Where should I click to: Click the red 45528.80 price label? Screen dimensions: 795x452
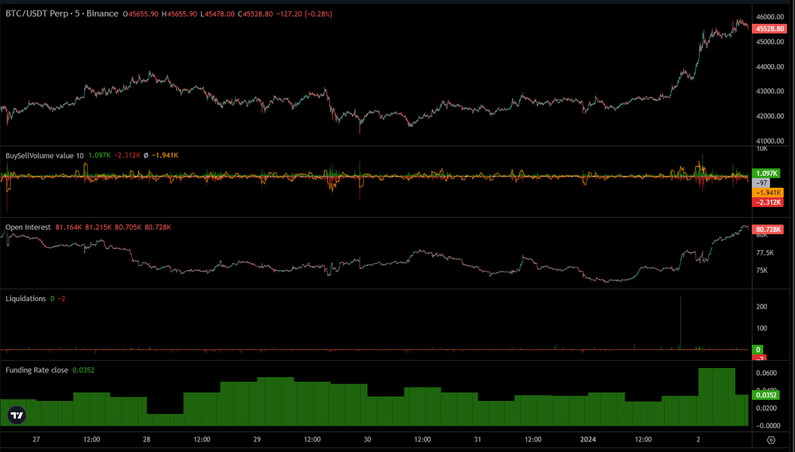point(770,28)
